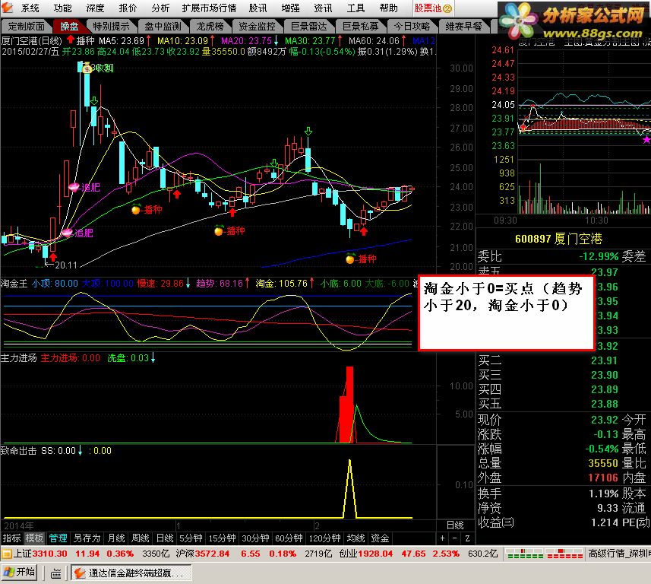Image resolution: width=651 pixels, height=584 pixels.
Task: Click the upper pink 追肥 marker icon
Action: pos(74,187)
